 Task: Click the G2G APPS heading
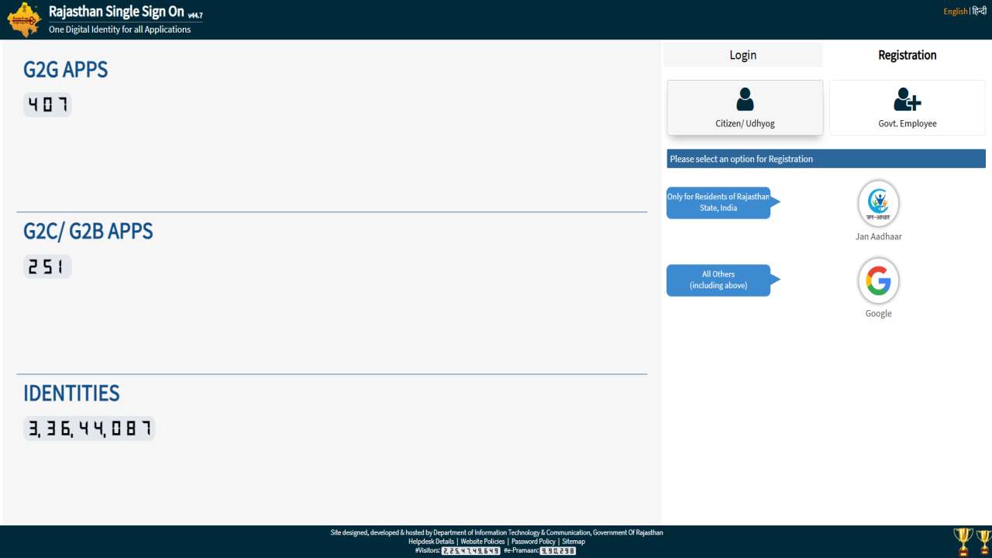click(x=65, y=70)
